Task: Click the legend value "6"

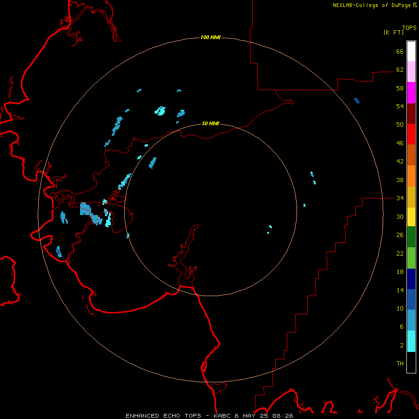Action: (402, 327)
